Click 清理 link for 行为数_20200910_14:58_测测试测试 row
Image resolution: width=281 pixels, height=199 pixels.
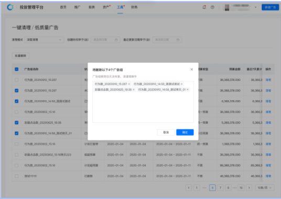point(268,101)
